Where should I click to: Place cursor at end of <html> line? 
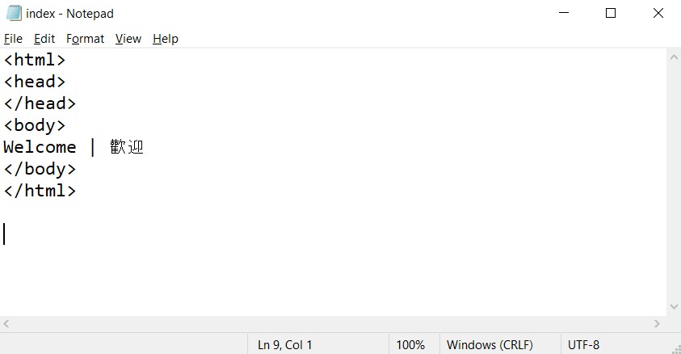(66, 60)
